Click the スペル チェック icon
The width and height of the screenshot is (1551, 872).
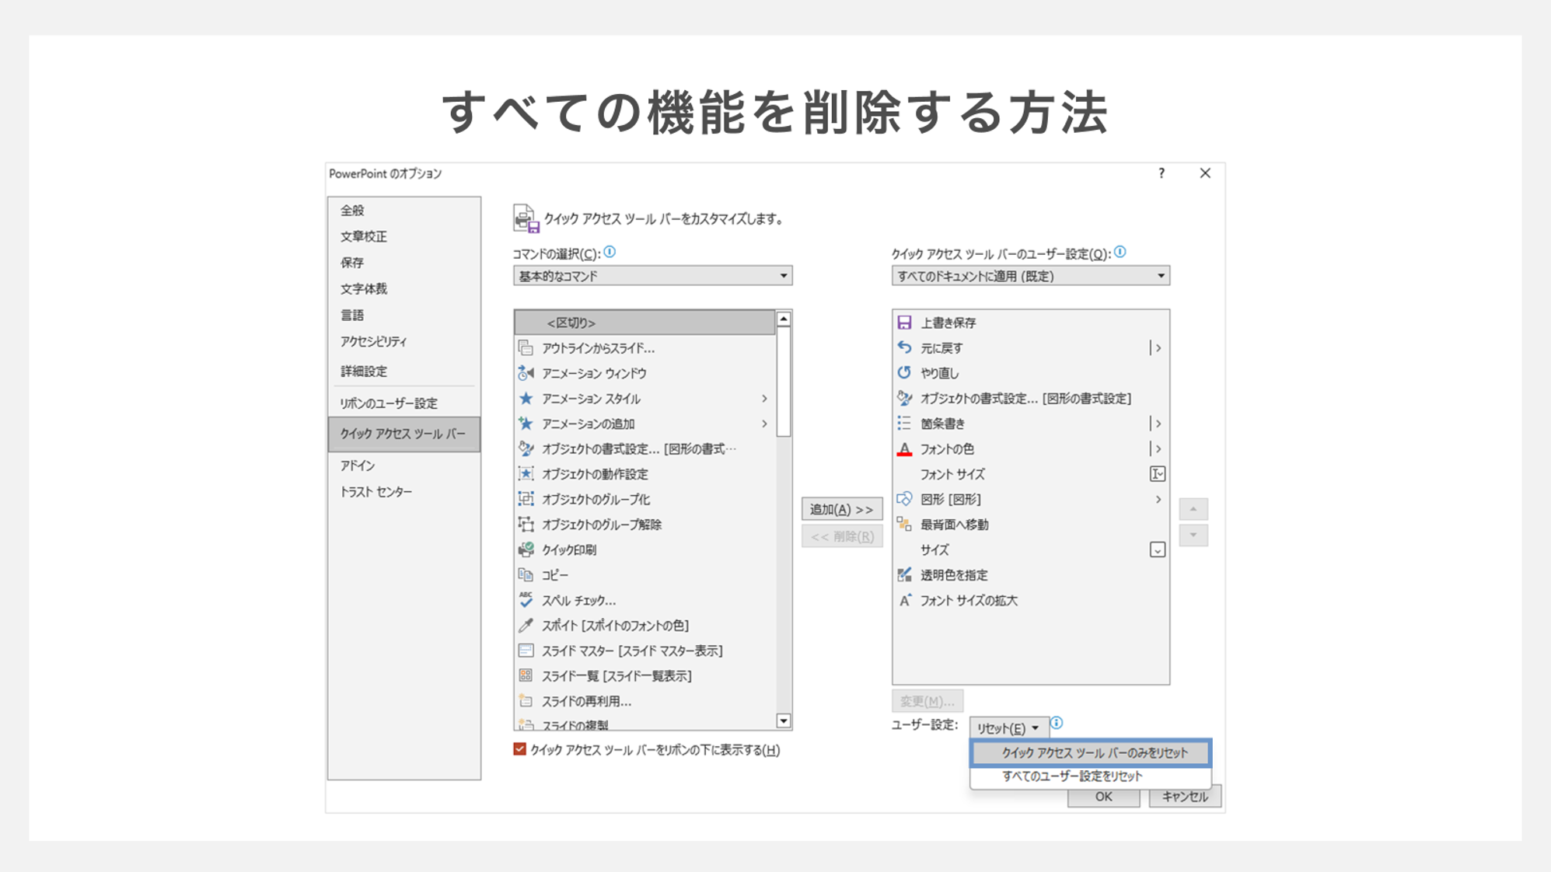526,600
